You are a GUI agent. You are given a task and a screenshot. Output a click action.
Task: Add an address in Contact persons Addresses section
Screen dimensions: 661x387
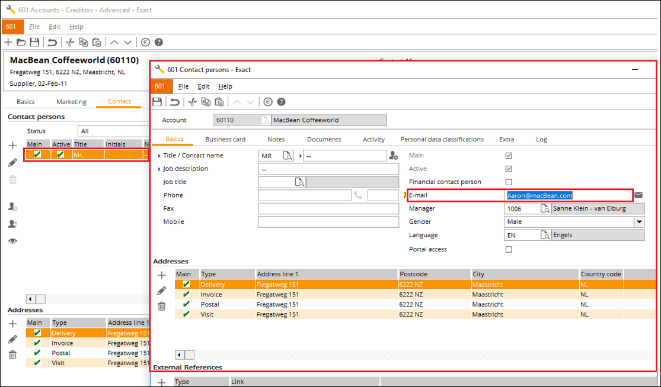[161, 275]
